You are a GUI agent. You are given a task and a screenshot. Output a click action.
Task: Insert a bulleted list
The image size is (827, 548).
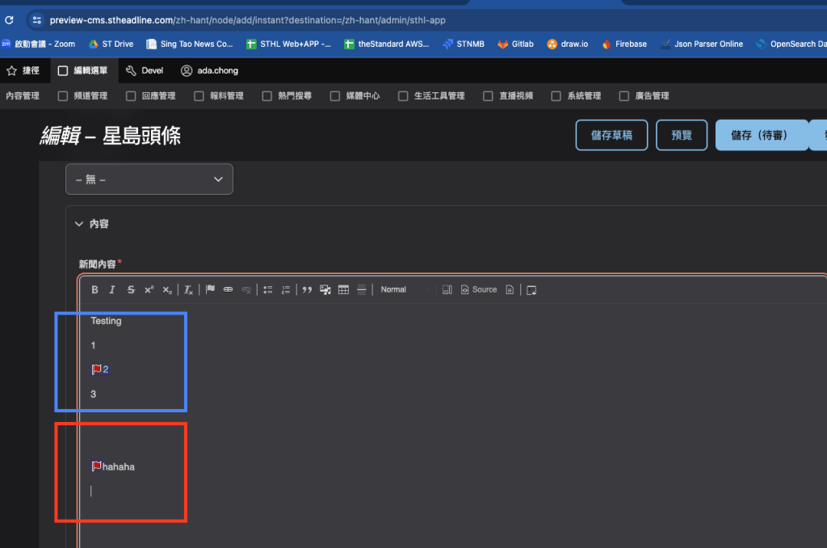[x=267, y=289]
